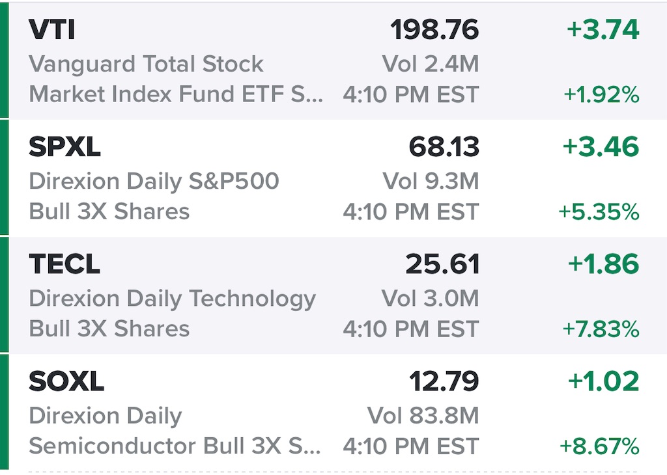667x475 pixels.
Task: Click TECL percent change +7.83%
Action: pyautogui.click(x=601, y=330)
